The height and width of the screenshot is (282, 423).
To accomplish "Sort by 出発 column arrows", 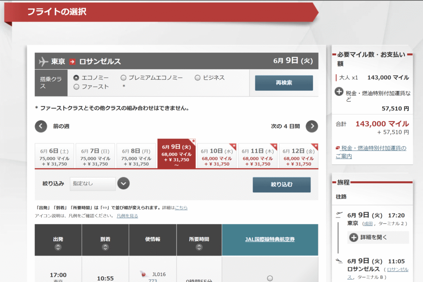I will click(x=58, y=247).
